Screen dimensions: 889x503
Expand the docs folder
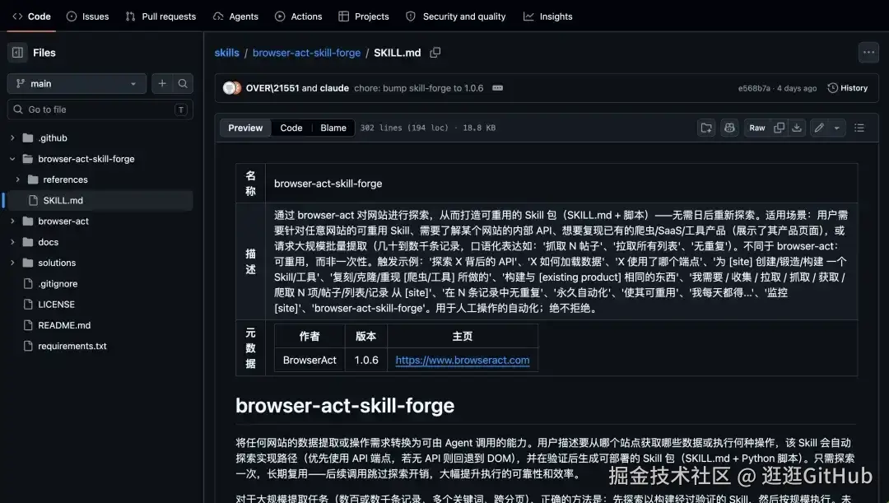pos(12,242)
